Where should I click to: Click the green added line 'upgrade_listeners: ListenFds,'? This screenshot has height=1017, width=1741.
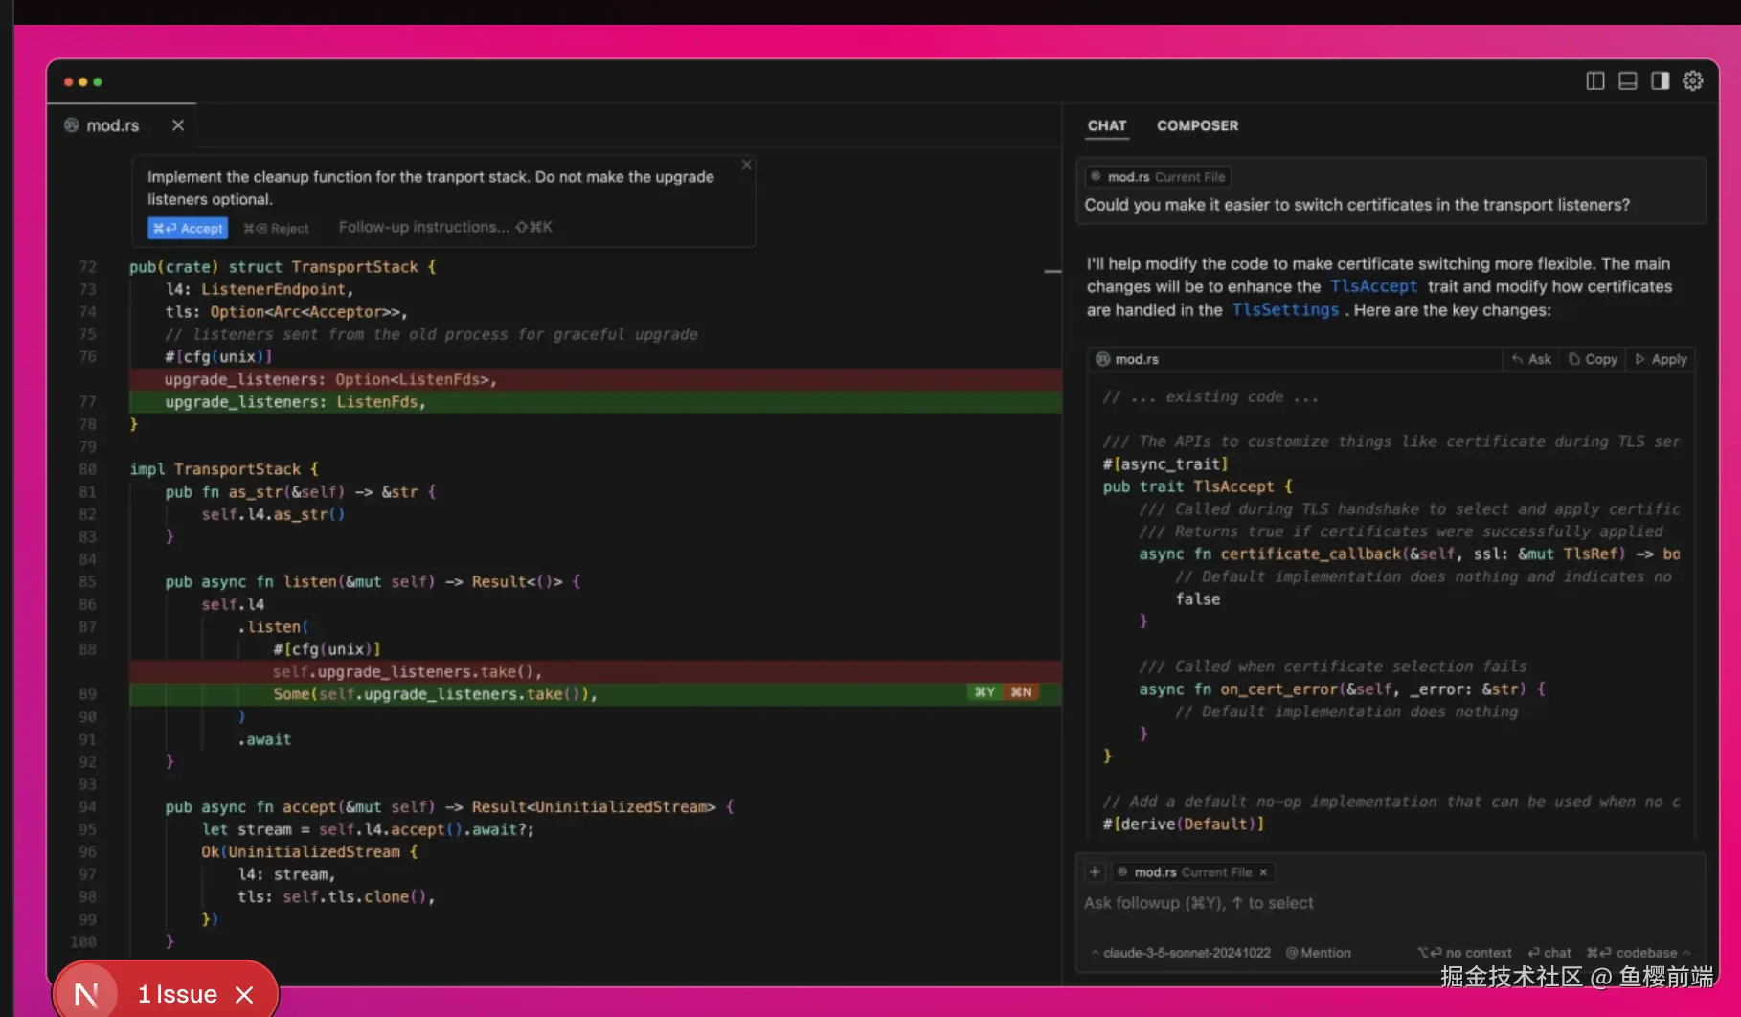[x=595, y=402]
